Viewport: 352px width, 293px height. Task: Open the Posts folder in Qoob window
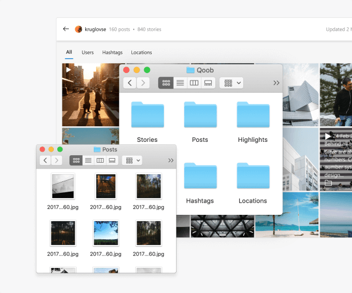click(200, 122)
